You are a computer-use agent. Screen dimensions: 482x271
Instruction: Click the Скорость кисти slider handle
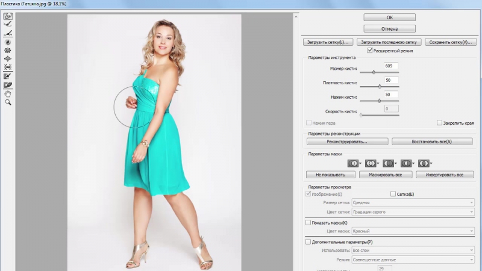coord(361,115)
